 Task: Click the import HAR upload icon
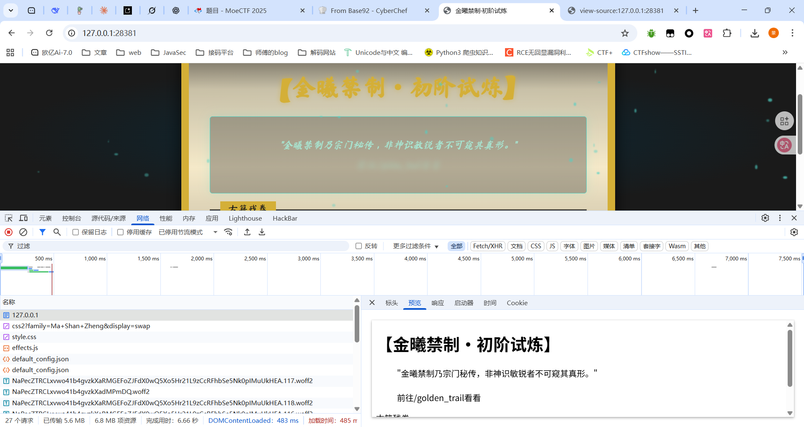[247, 232]
